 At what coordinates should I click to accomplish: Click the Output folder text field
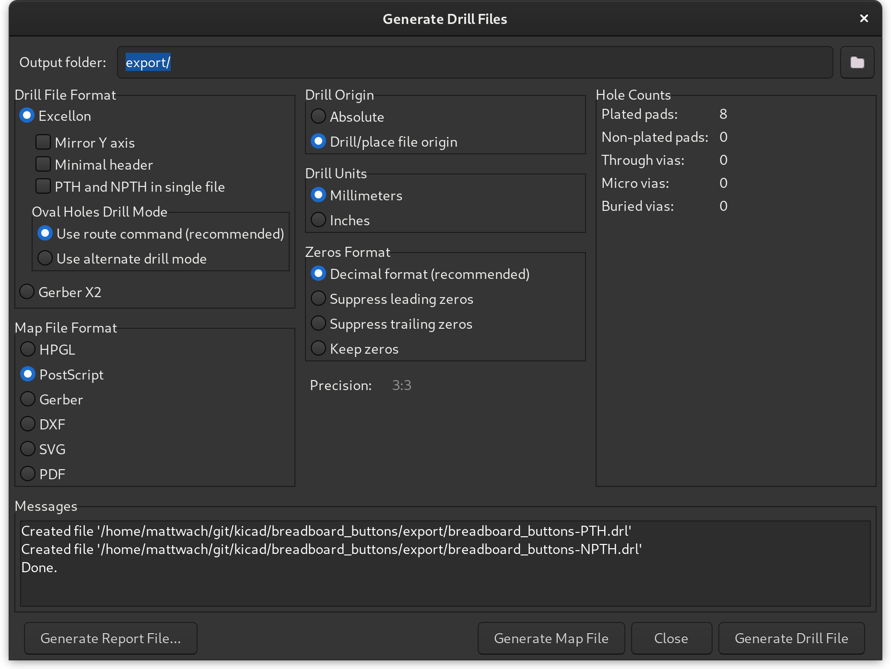[475, 62]
